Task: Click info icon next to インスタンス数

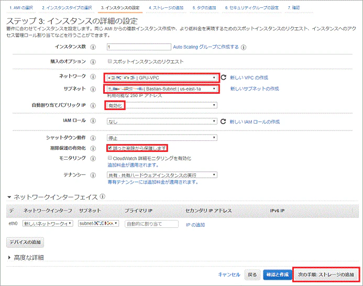Action: point(93,47)
